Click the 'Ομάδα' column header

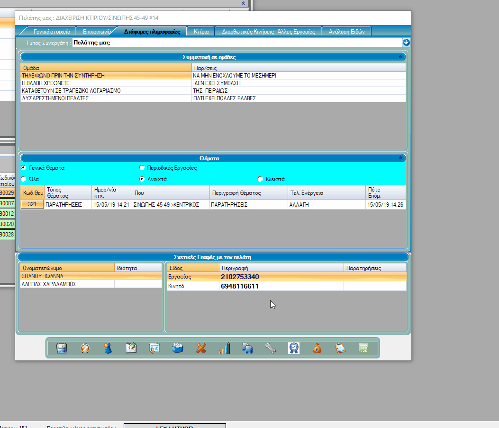pos(106,68)
